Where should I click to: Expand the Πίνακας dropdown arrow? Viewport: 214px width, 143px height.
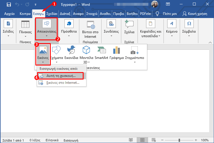pos(25,36)
